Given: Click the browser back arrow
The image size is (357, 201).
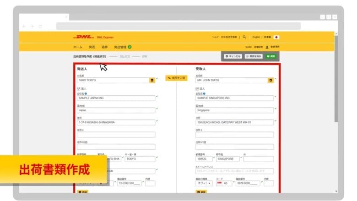Looking at the screenshot, I should 24,26.
